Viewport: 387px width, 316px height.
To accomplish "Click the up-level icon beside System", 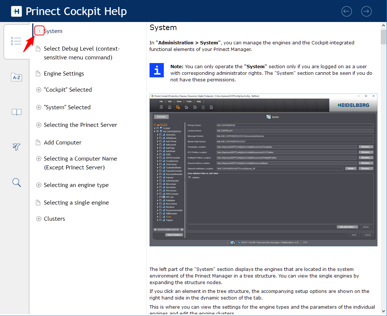I will tap(39, 31).
